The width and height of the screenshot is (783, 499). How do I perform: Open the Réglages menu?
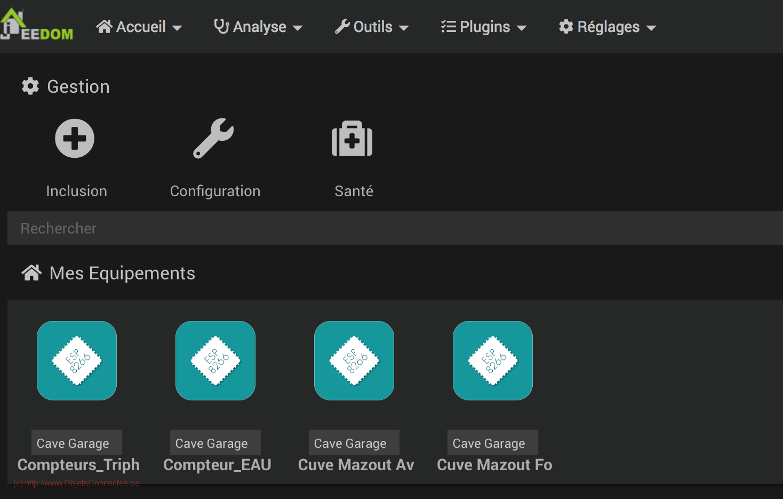tap(608, 27)
